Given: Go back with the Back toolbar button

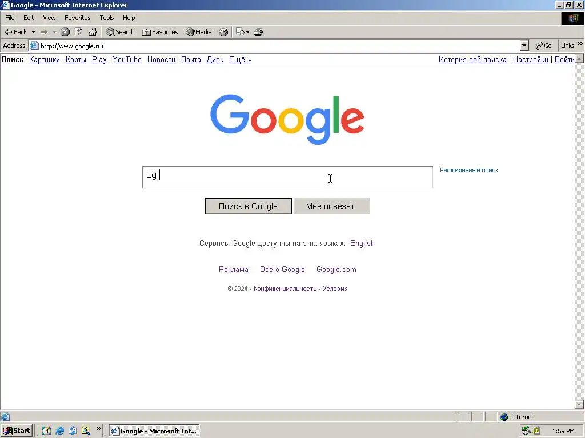Looking at the screenshot, I should (15, 32).
